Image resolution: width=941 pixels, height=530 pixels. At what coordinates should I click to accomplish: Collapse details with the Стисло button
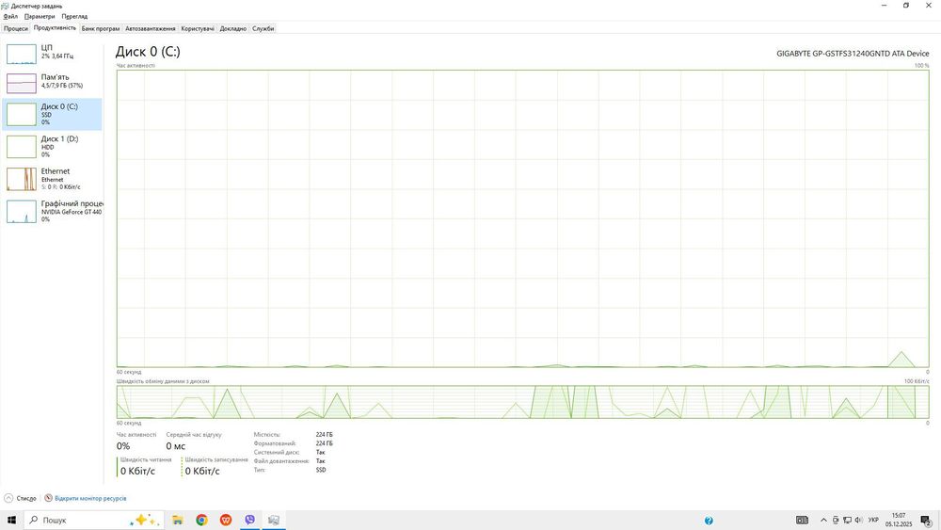(x=21, y=498)
